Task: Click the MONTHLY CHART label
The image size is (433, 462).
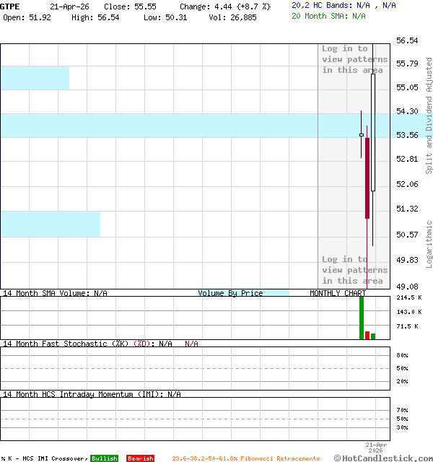Action: coord(338,293)
